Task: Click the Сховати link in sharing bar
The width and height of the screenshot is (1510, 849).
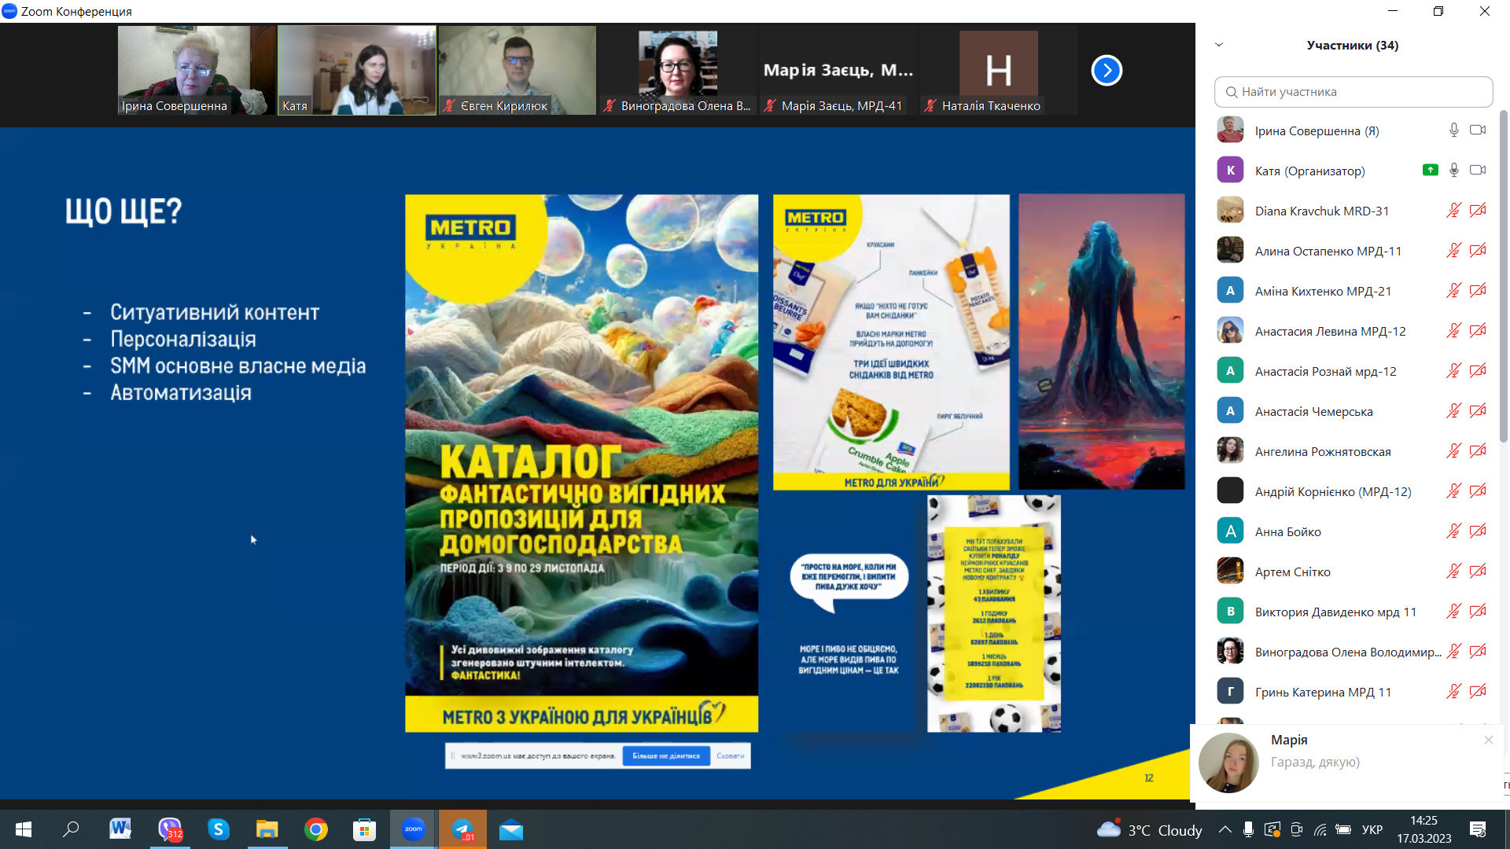Action: point(730,755)
